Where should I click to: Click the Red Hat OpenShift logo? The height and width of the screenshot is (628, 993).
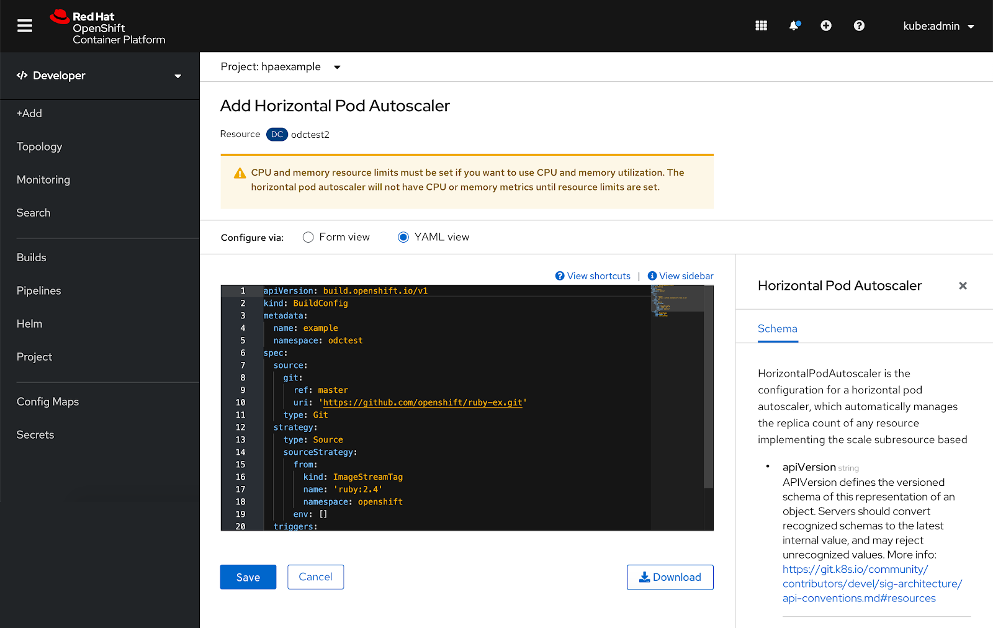point(107,27)
